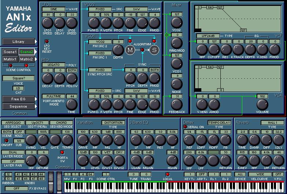Click the FX BYPASS OFF button
The image size is (287, 194).
[x=16, y=189]
